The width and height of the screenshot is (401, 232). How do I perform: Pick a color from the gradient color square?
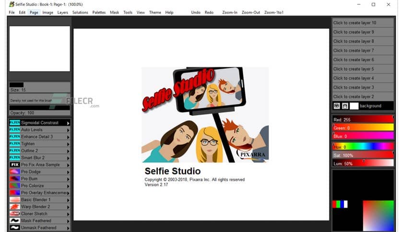tap(378, 216)
